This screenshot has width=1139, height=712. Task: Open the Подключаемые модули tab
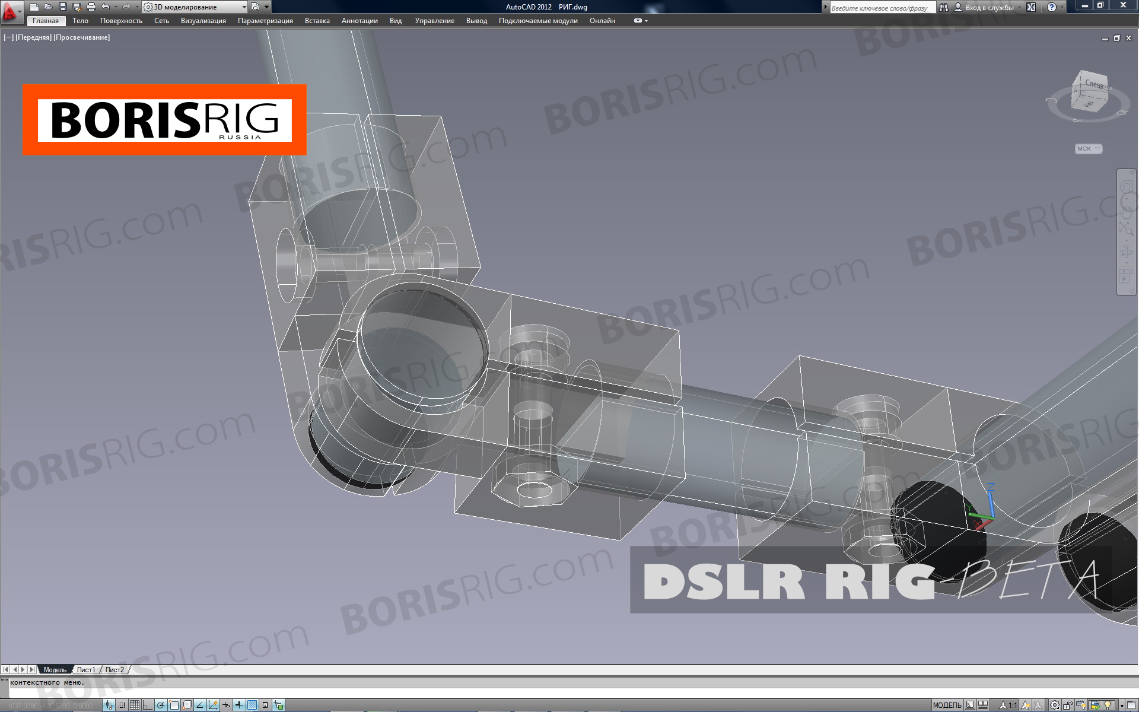538,21
